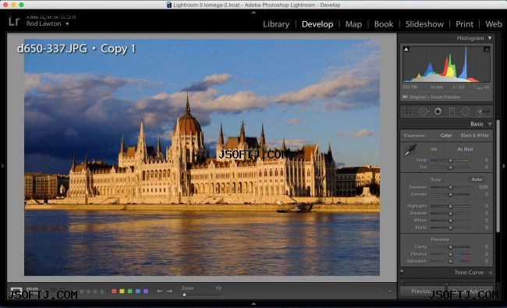The width and height of the screenshot is (507, 308).
Task: Click the Exposure slider handle
Action: pos(450,187)
